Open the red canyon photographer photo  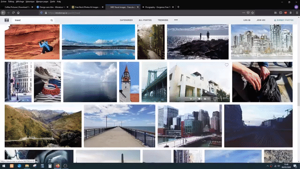[x=32, y=42]
